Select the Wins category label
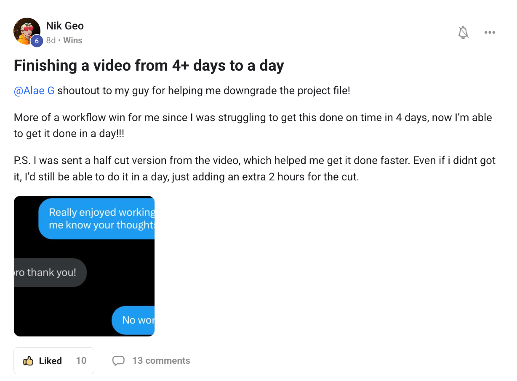Screen dimensions: 517x381 (73, 40)
